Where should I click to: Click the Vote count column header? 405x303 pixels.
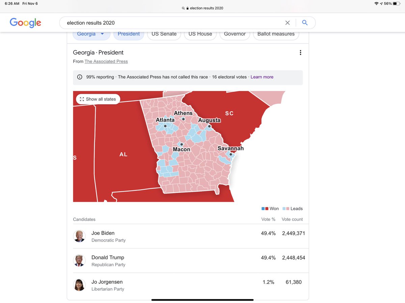(292, 219)
